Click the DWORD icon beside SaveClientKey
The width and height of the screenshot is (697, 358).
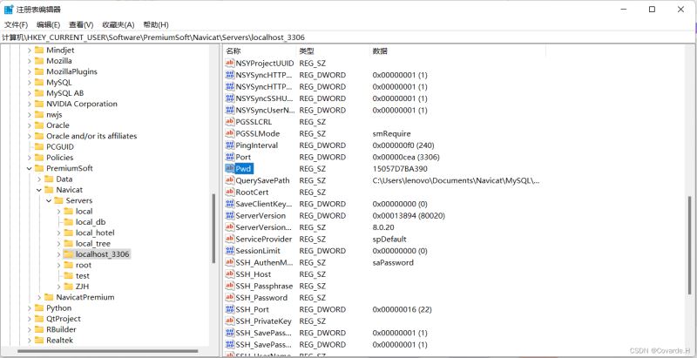(230, 204)
